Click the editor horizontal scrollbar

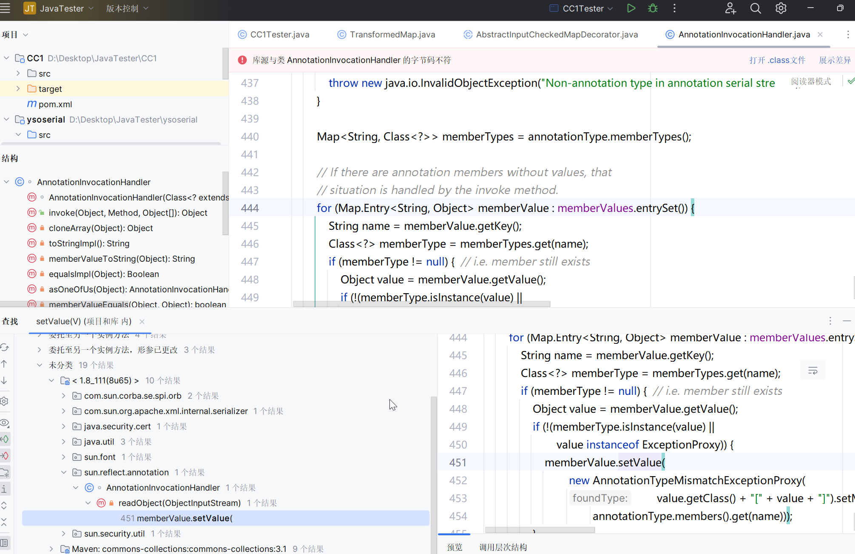(x=421, y=304)
